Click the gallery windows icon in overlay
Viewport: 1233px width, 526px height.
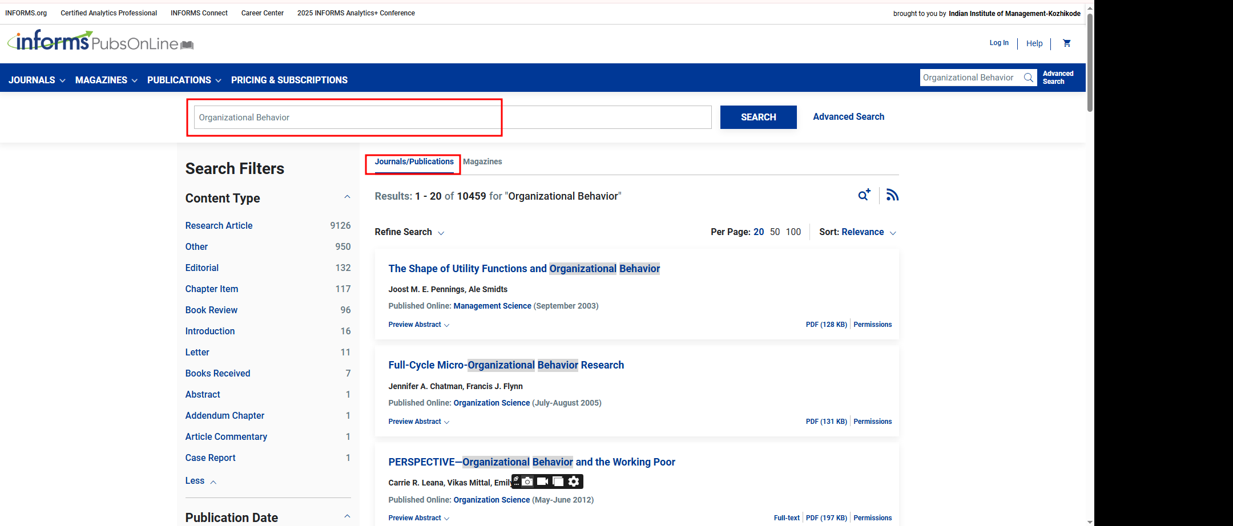pyautogui.click(x=558, y=482)
